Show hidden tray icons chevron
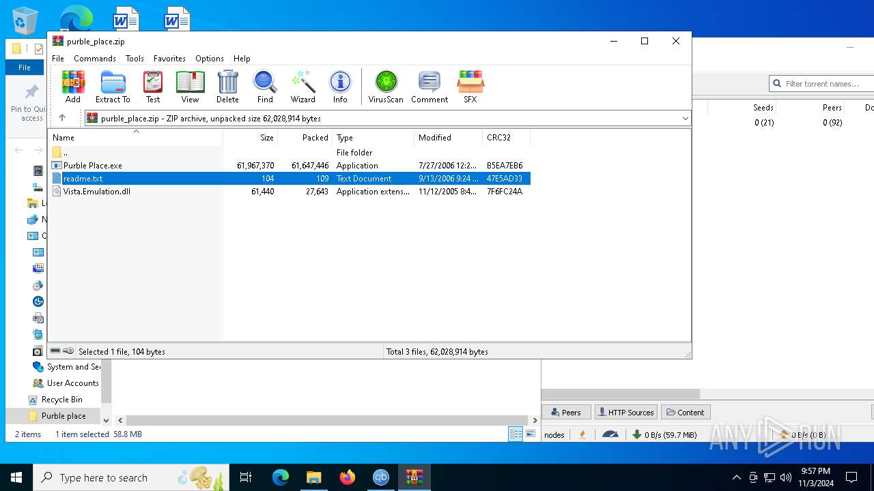The height and width of the screenshot is (491, 874). click(x=736, y=477)
